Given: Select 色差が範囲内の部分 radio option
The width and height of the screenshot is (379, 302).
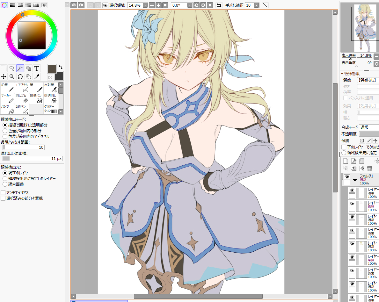Looking at the screenshot, I should (x=5, y=131).
